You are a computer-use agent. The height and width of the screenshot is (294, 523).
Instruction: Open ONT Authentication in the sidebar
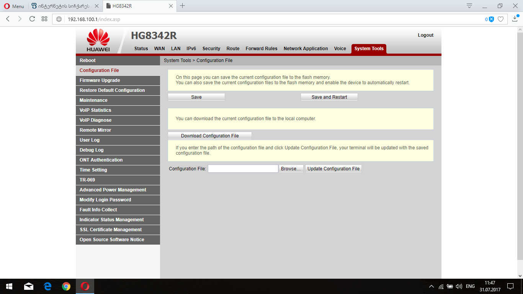pyautogui.click(x=118, y=160)
